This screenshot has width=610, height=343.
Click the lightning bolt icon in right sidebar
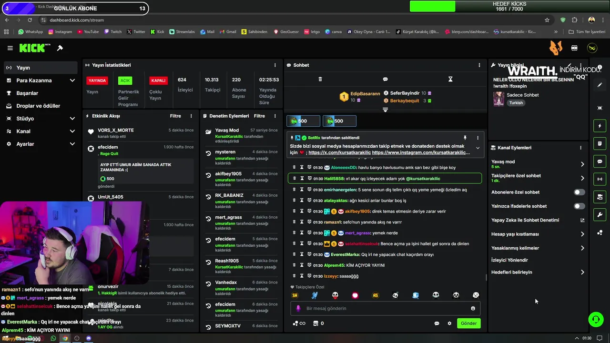[600, 126]
